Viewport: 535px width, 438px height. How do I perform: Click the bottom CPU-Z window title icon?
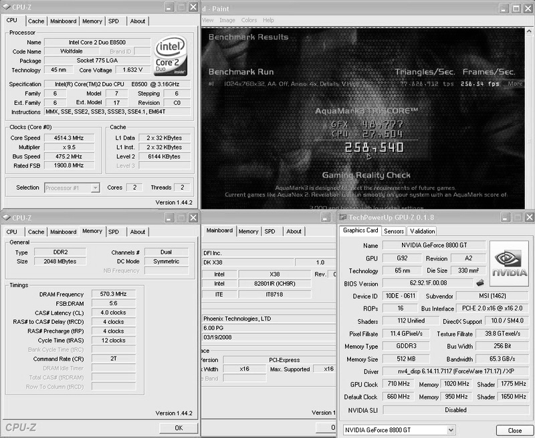[x=6, y=218]
